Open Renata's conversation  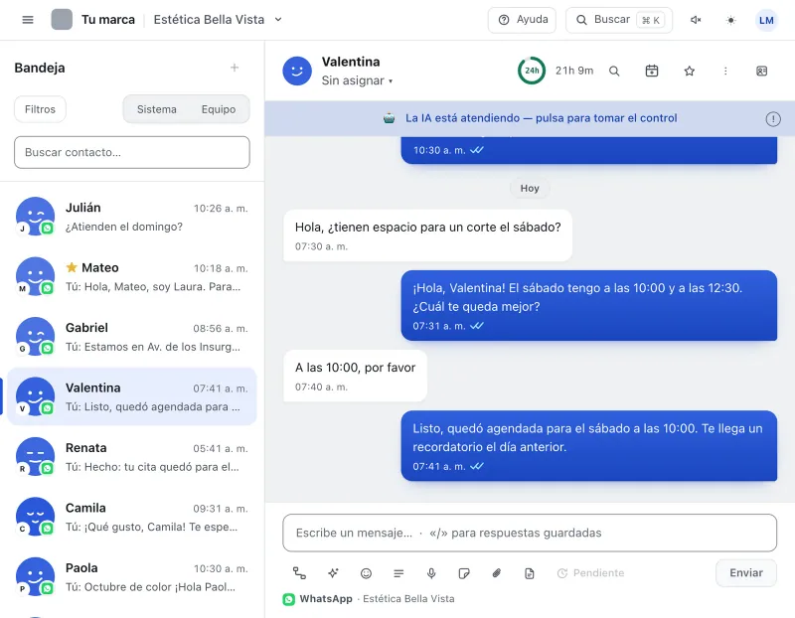point(132,457)
